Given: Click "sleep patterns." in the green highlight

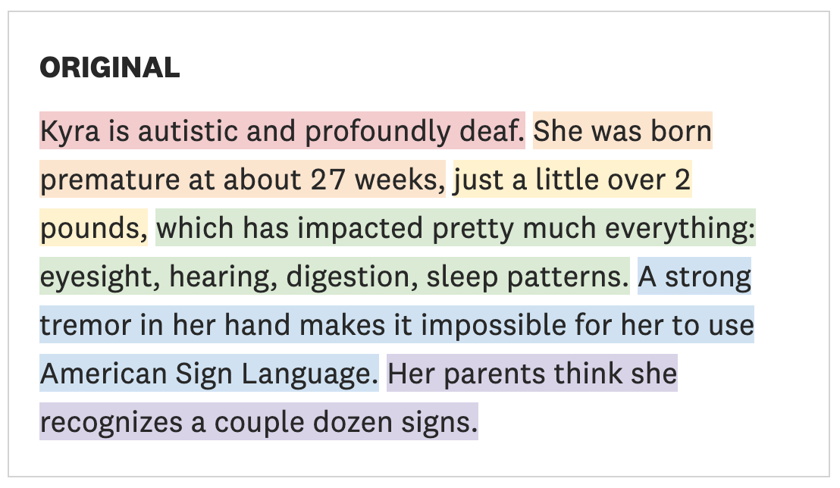Looking at the screenshot, I should (528, 277).
